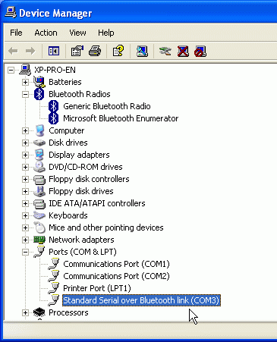Select Microsoft Bluetooth Enumerator label
Screen dimensions: 277x342
(121, 118)
